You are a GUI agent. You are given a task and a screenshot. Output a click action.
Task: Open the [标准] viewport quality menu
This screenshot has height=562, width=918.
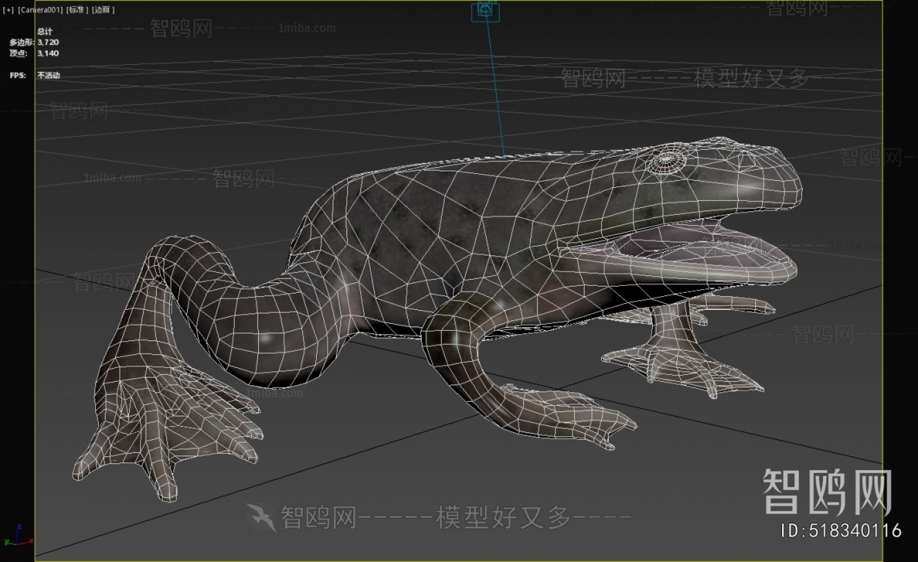tap(77, 10)
